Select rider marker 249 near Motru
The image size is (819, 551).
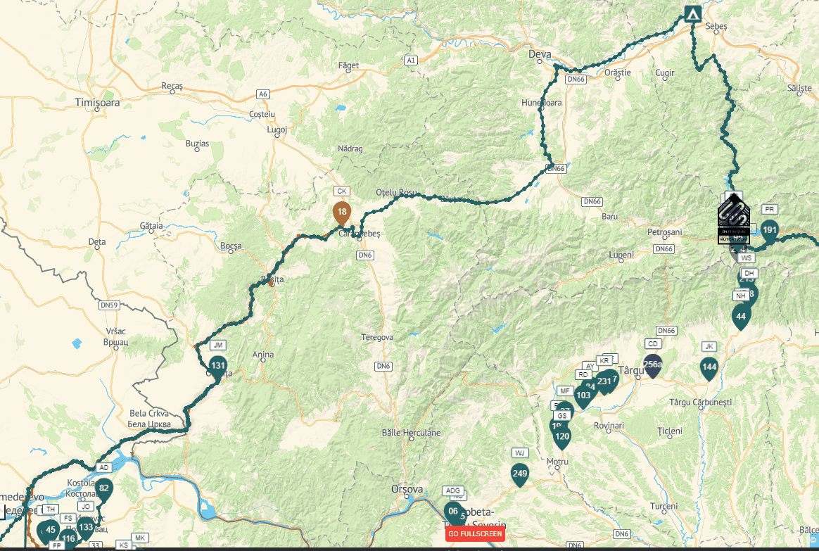(520, 475)
